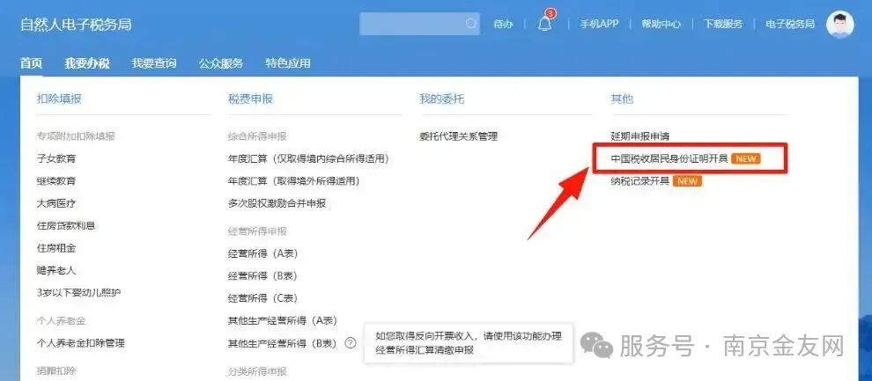This screenshot has width=872, height=381.
Task: Open 委托代理关系管理
Action: (x=458, y=136)
